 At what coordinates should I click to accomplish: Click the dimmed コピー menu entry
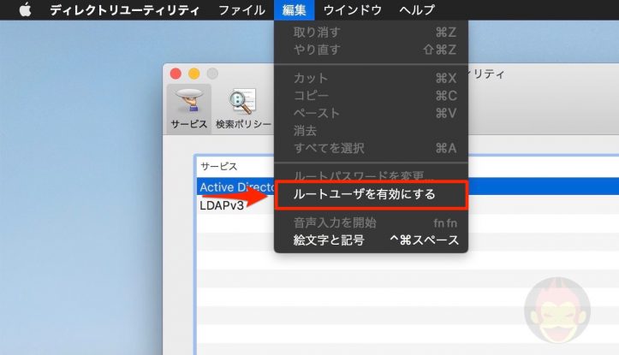point(371,96)
